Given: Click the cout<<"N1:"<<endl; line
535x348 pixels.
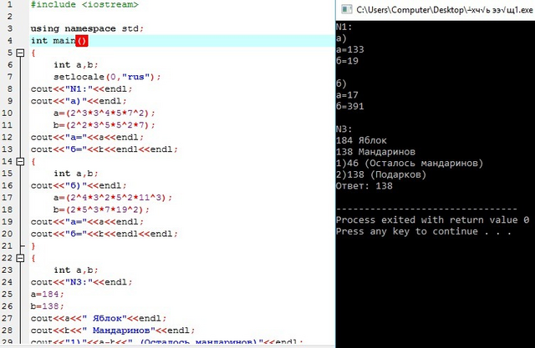Looking at the screenshot, I should (81, 89).
